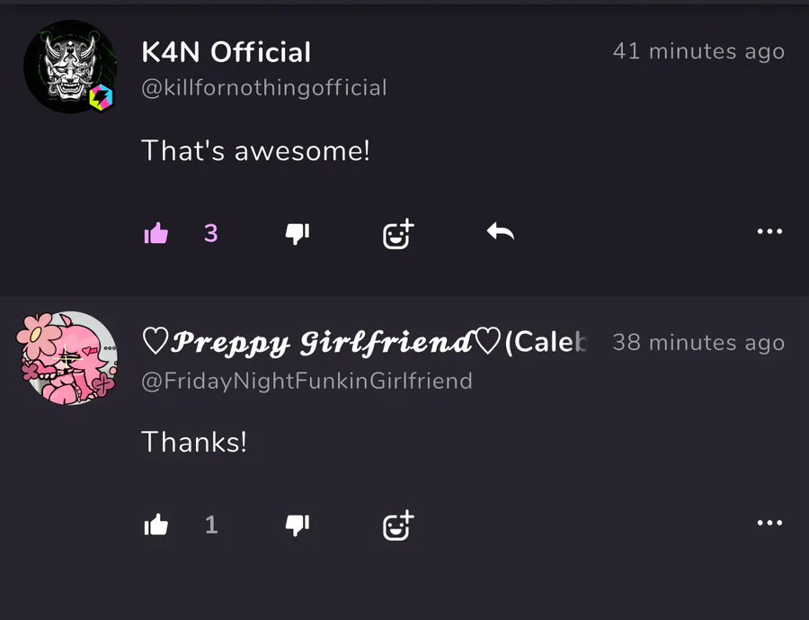The width and height of the screenshot is (809, 620).
Task: Like the "Thanks!" comment by Preppy Girlfriend
Action: point(156,525)
